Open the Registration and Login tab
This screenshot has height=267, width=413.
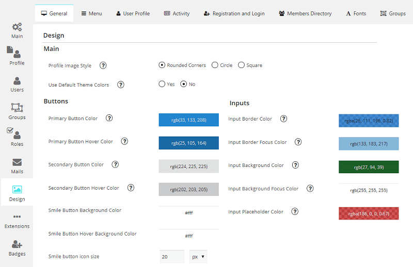234,13
